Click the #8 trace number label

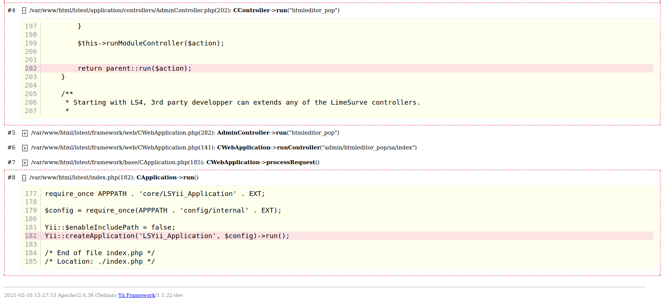tap(11, 177)
